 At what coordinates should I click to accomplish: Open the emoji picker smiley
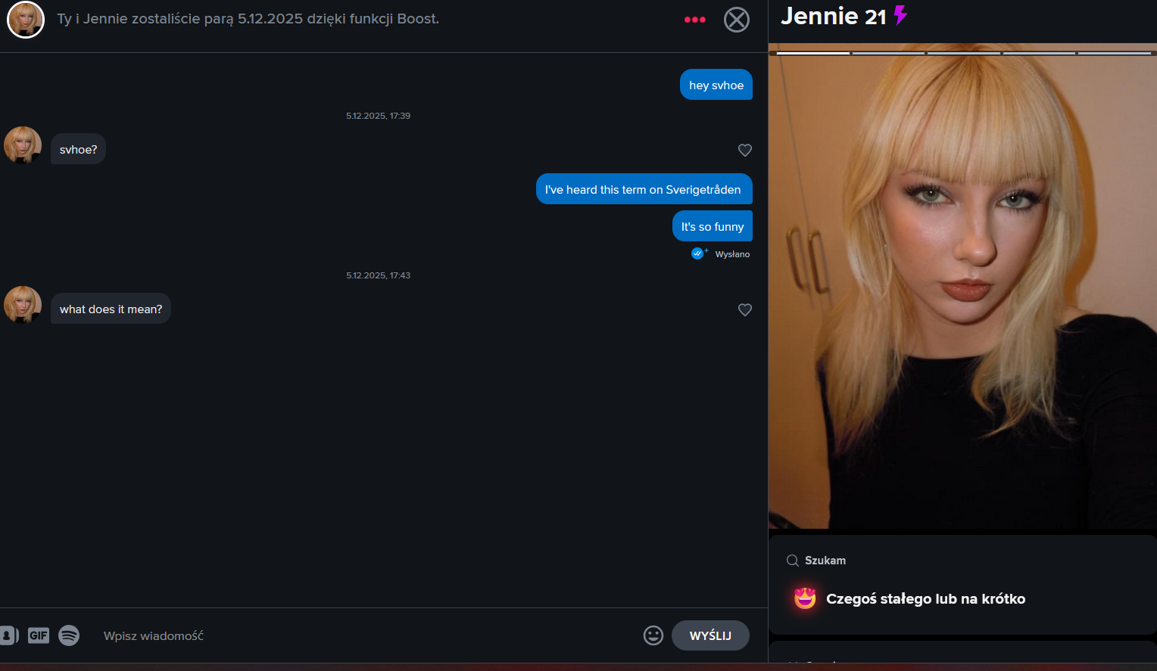653,635
